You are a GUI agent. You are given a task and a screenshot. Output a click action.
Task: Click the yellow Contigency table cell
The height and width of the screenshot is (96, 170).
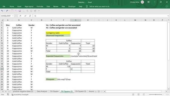pyautogui.click(x=58, y=33)
